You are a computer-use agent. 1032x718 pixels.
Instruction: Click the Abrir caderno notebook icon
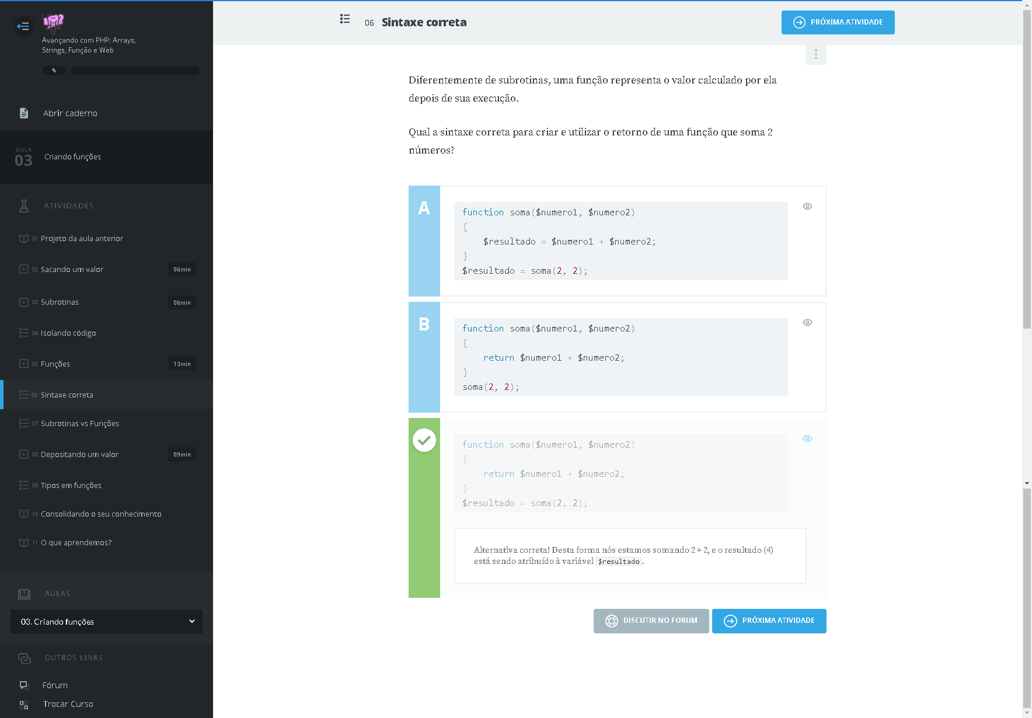coord(24,113)
